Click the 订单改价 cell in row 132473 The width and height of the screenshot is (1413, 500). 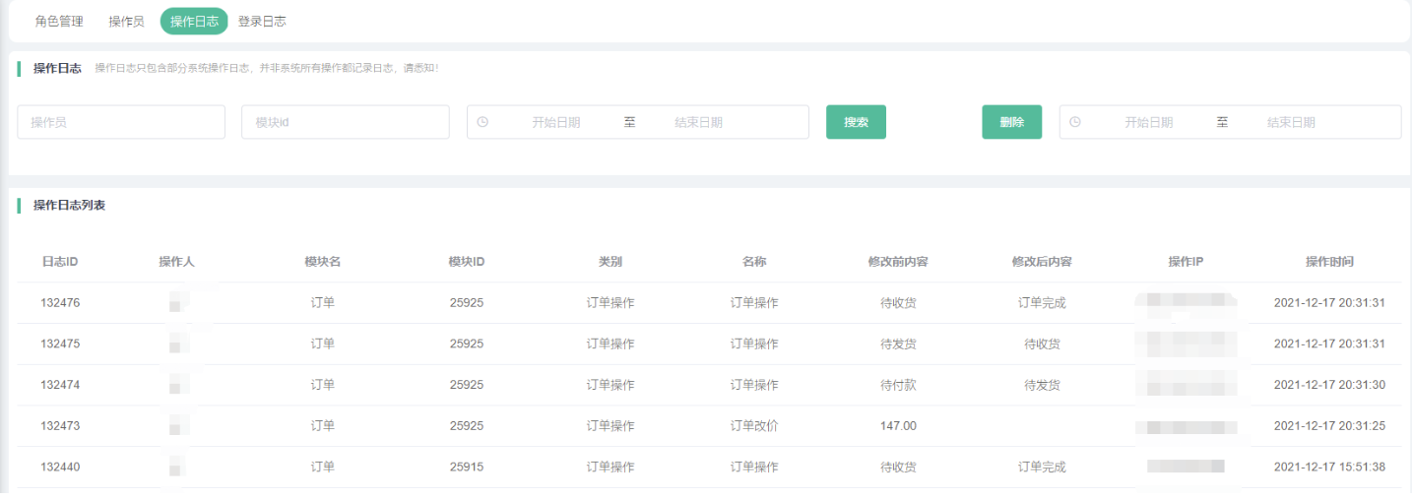click(x=754, y=426)
